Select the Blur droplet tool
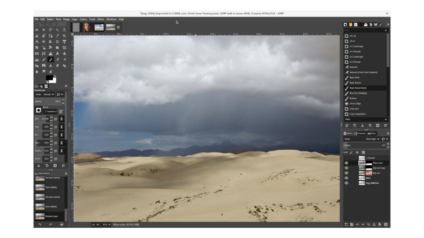This screenshot has width=424, height=238. click(x=37, y=71)
